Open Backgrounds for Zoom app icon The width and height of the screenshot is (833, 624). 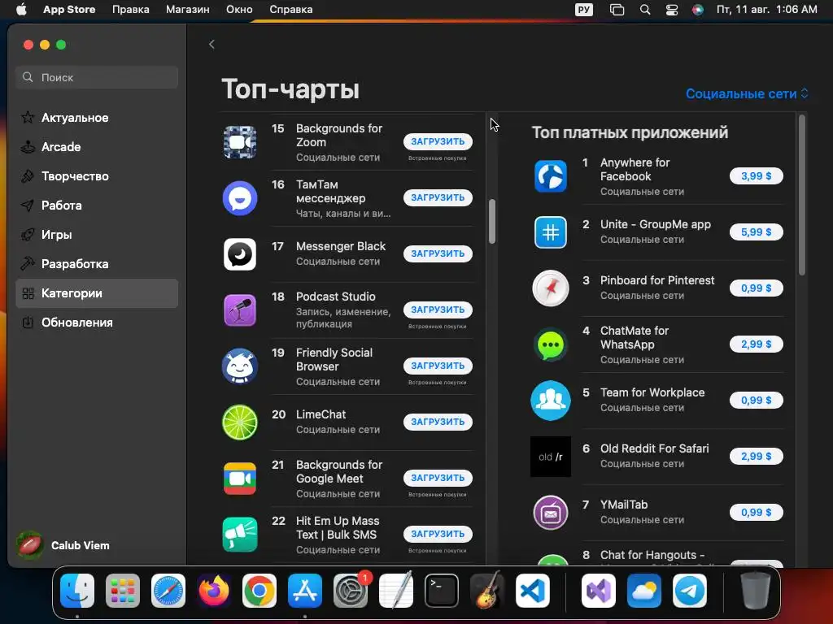coord(240,142)
